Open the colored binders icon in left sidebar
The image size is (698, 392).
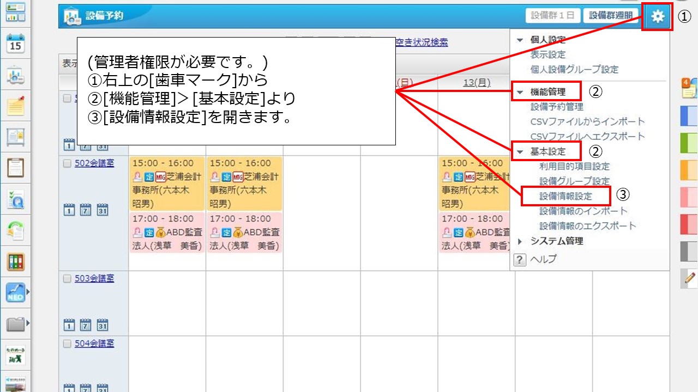[15, 262]
